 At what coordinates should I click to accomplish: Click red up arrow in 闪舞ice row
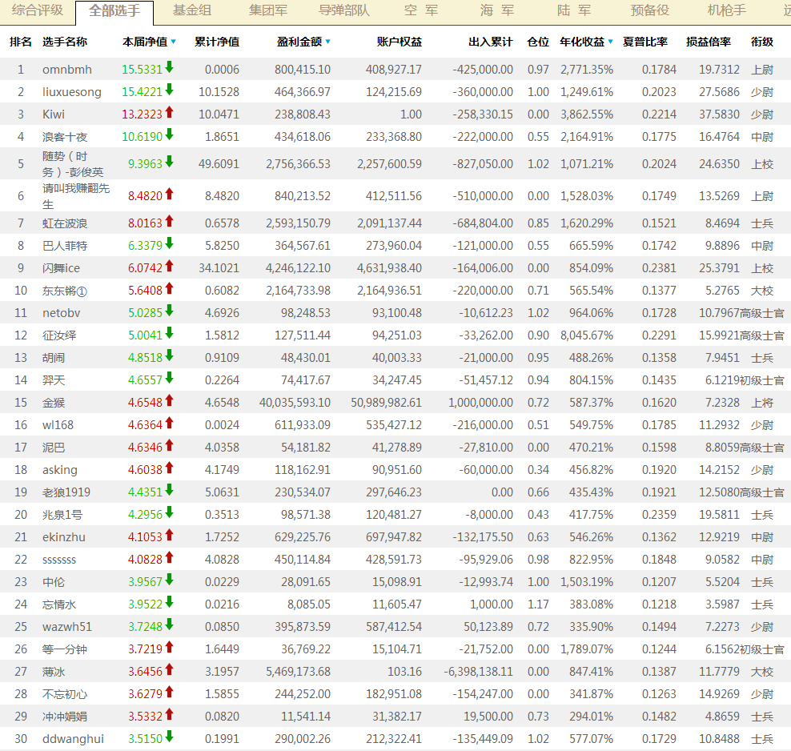(170, 266)
